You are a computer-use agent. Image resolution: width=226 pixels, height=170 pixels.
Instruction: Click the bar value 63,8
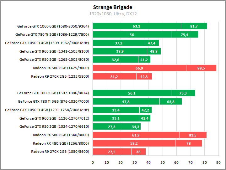pyautogui.click(x=171, y=101)
